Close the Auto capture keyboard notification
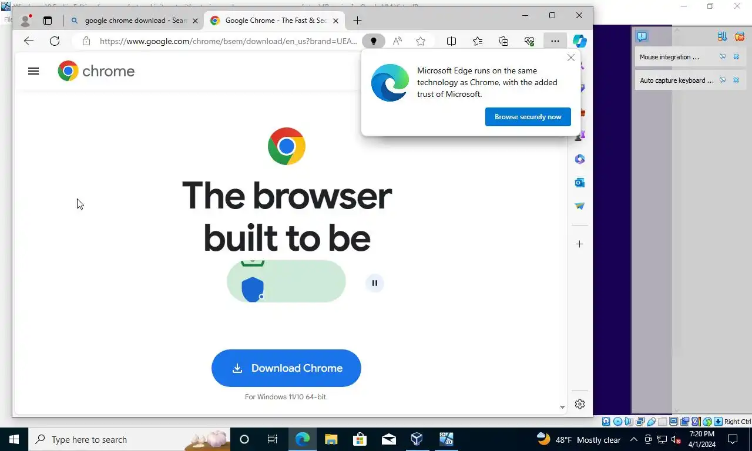The image size is (752, 451). pos(736,80)
